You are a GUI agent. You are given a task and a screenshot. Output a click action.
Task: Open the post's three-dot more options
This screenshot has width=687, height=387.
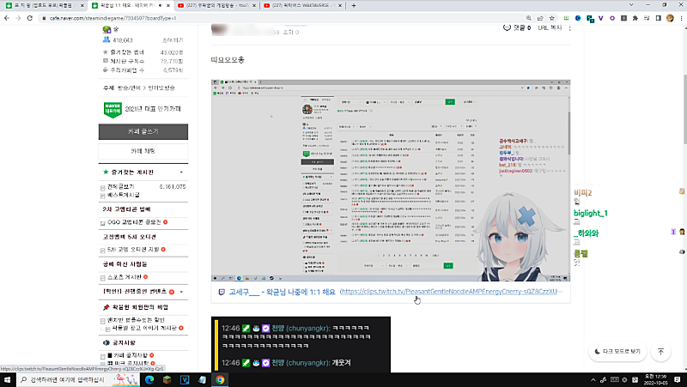pyautogui.click(x=569, y=28)
